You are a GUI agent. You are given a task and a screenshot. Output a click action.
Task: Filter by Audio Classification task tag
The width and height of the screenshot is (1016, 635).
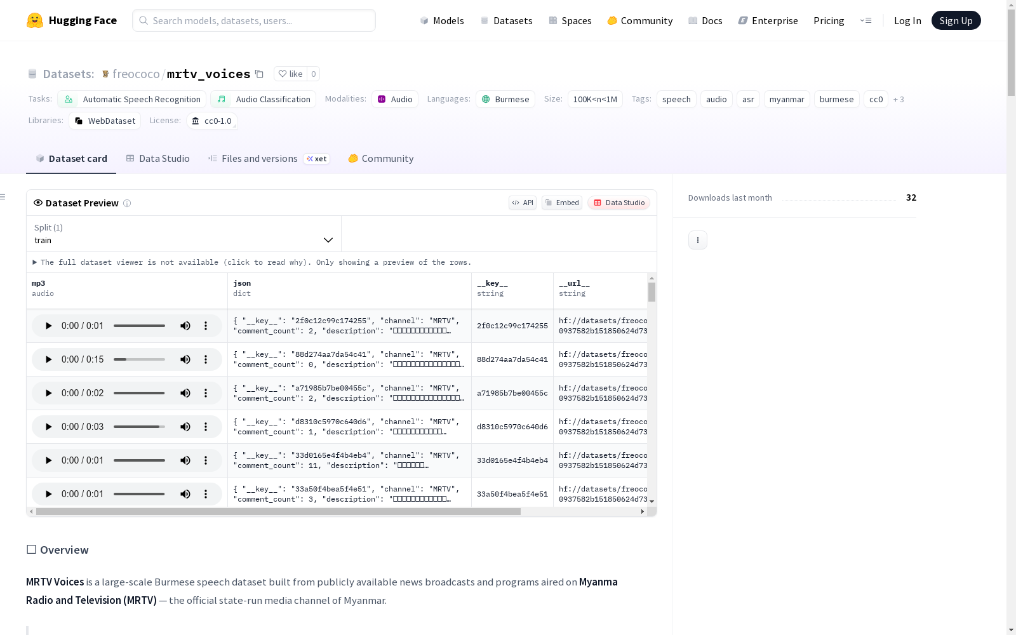click(x=264, y=99)
